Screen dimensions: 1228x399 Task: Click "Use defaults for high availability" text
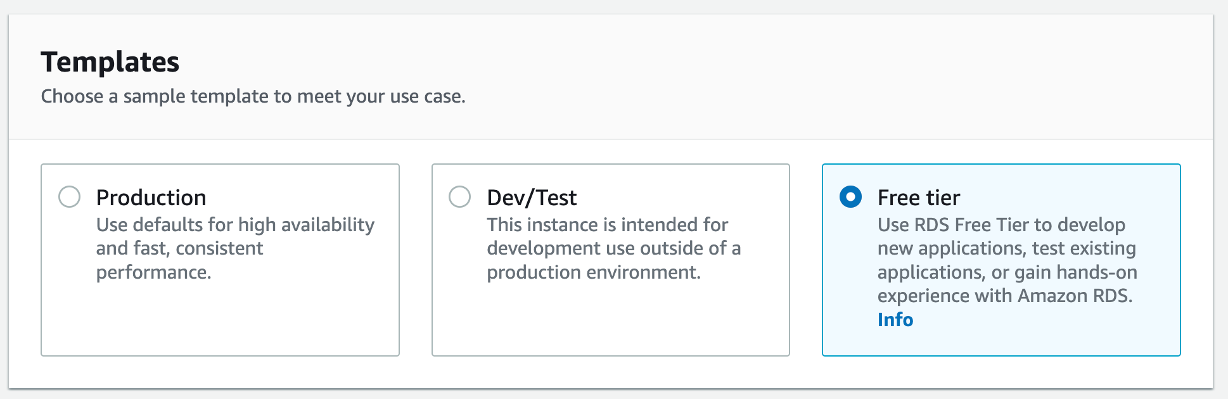[x=235, y=225]
